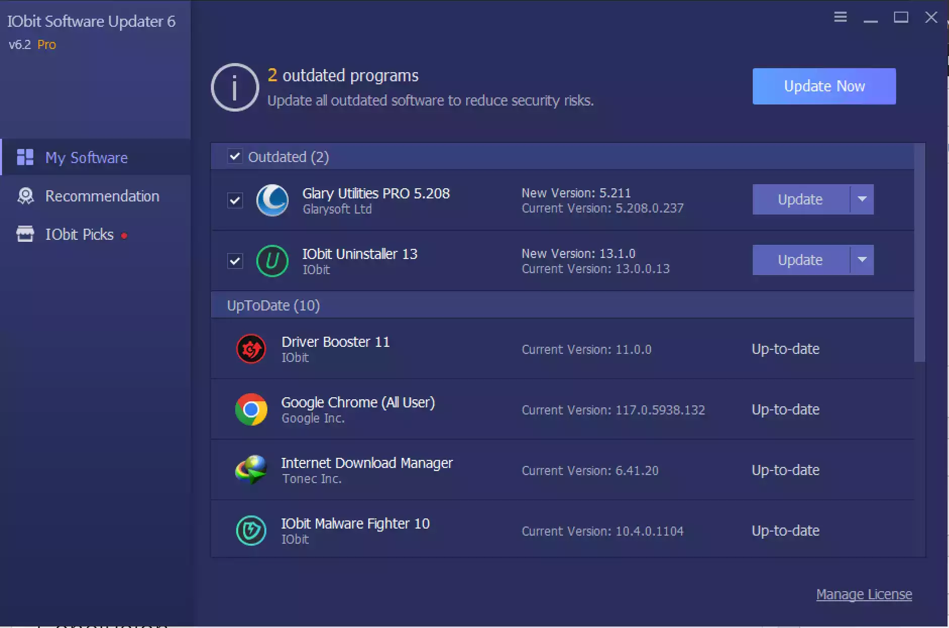Click the IObit Malware Fighter shield icon

point(251,531)
